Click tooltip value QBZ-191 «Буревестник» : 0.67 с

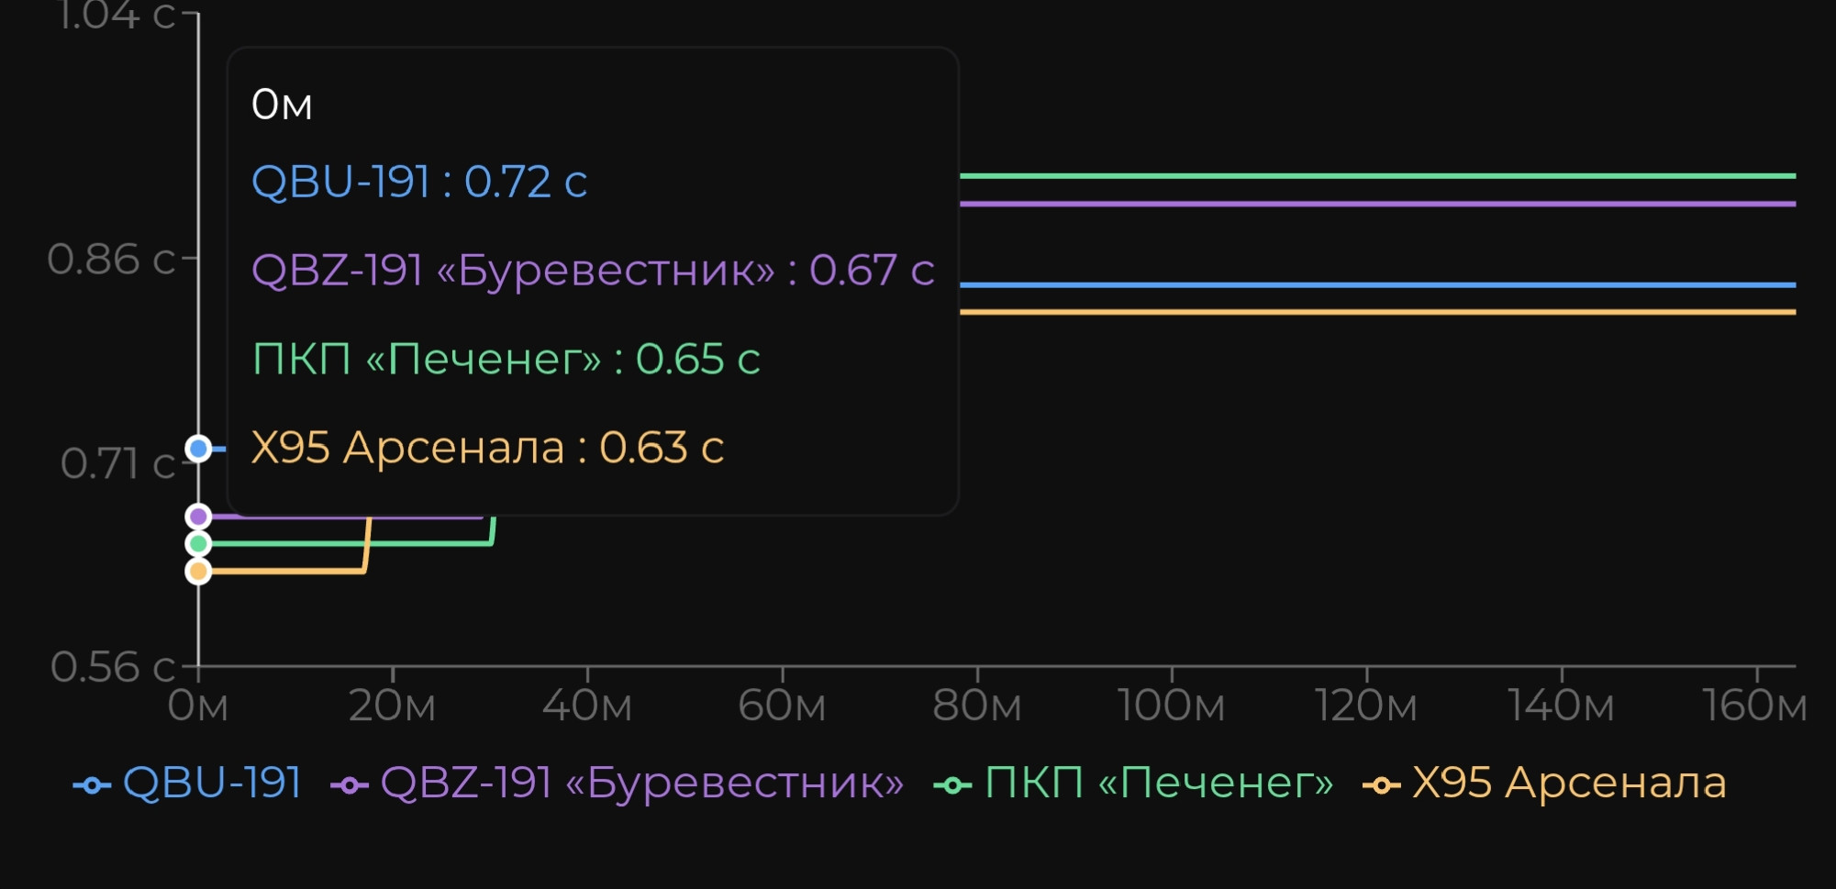click(x=593, y=271)
